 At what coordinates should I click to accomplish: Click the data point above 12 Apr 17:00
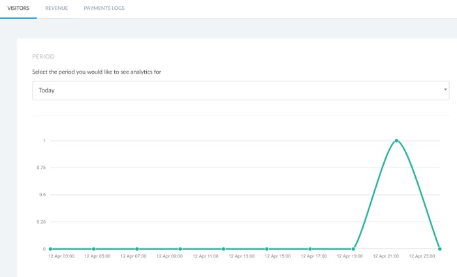click(x=310, y=249)
